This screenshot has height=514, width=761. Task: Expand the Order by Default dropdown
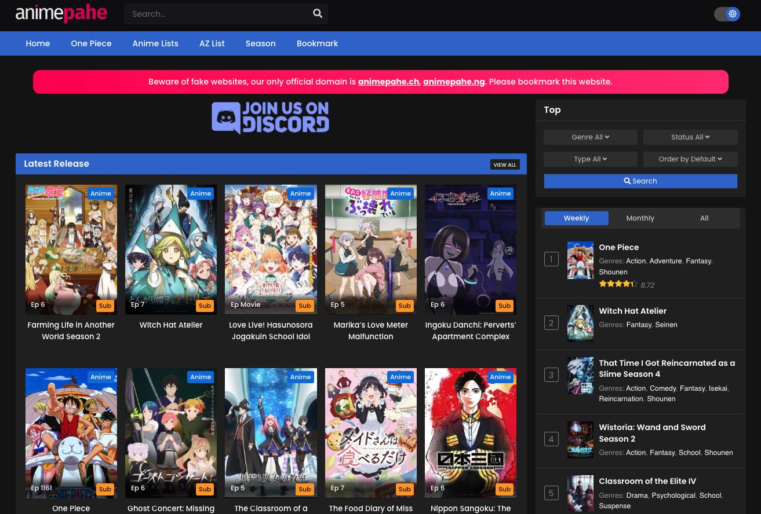tap(690, 159)
